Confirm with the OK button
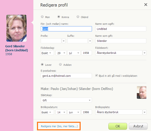 pos(118,126)
